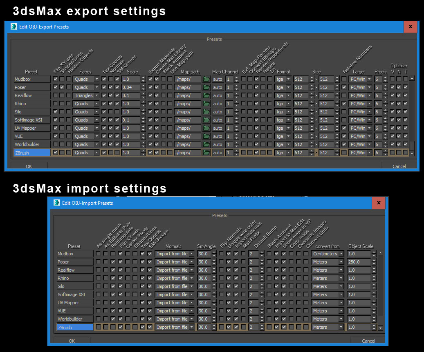Browse map-path folder for Poser export preset
Screen dimensions: 424x352
[206, 87]
